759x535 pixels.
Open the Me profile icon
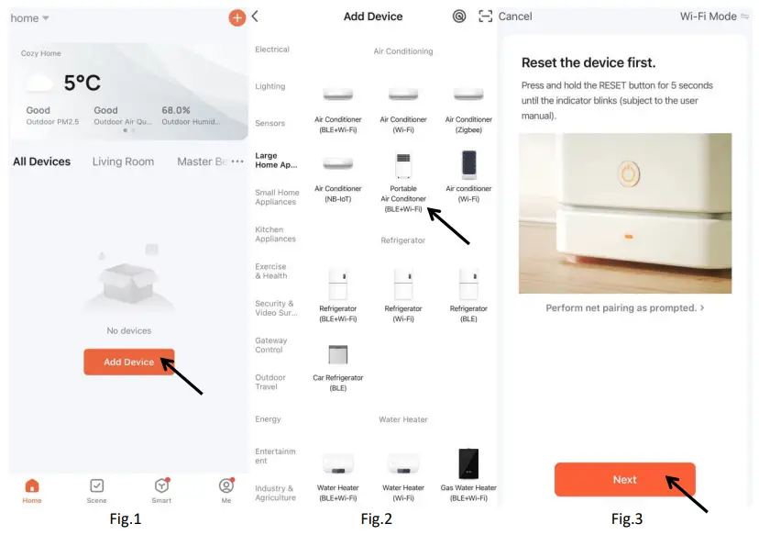226,485
